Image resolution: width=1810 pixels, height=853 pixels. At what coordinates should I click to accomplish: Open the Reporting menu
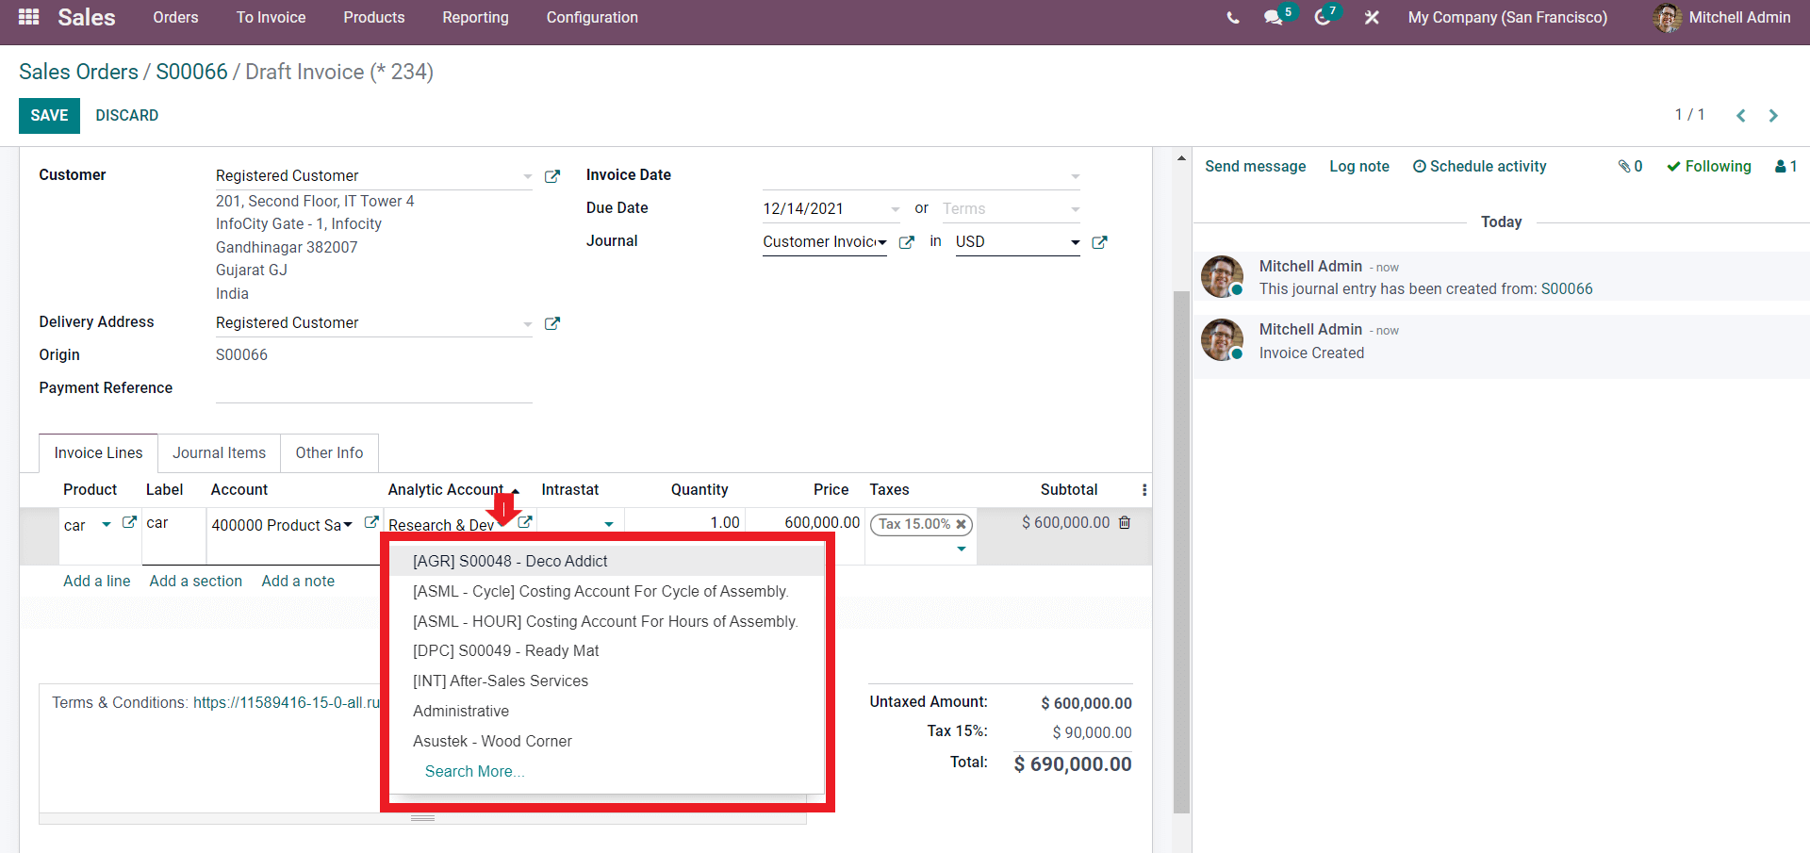coord(475,18)
